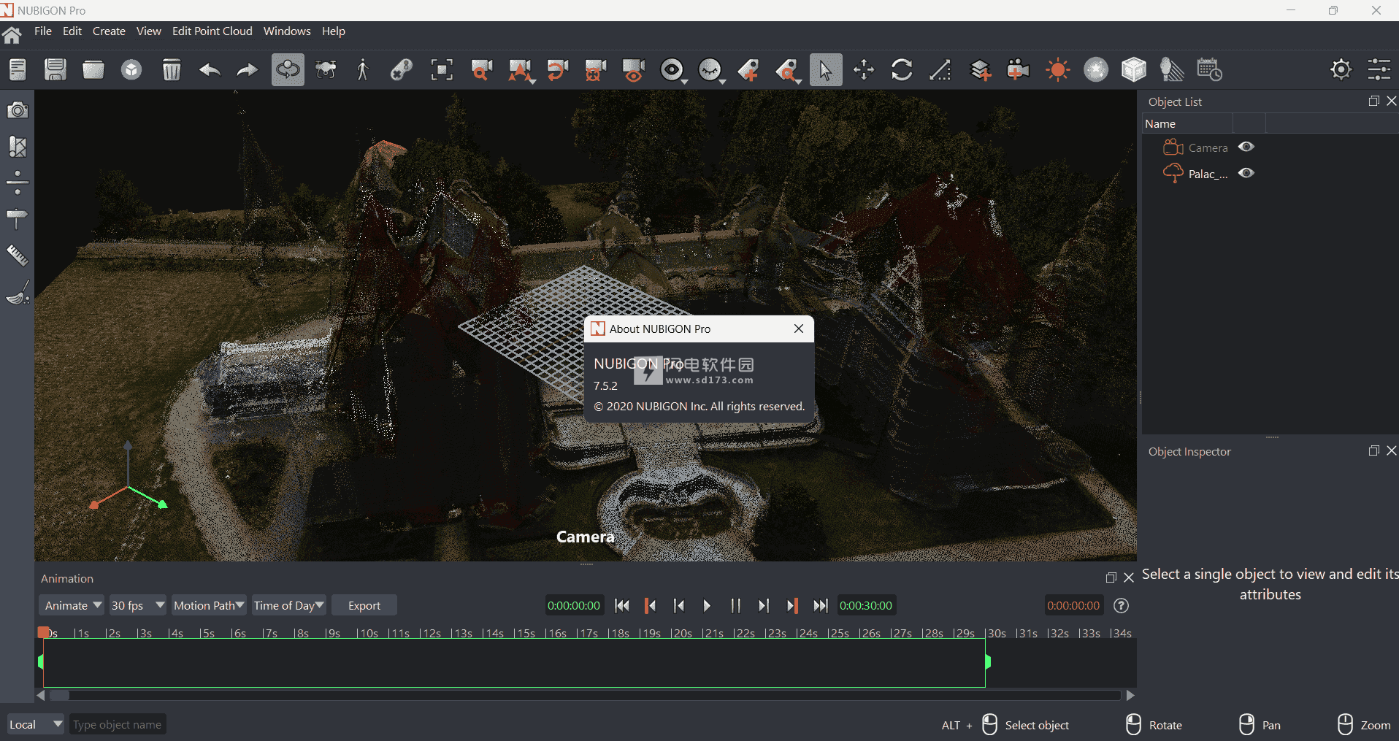
Task: Open the Time of Day dropdown
Action: [288, 605]
